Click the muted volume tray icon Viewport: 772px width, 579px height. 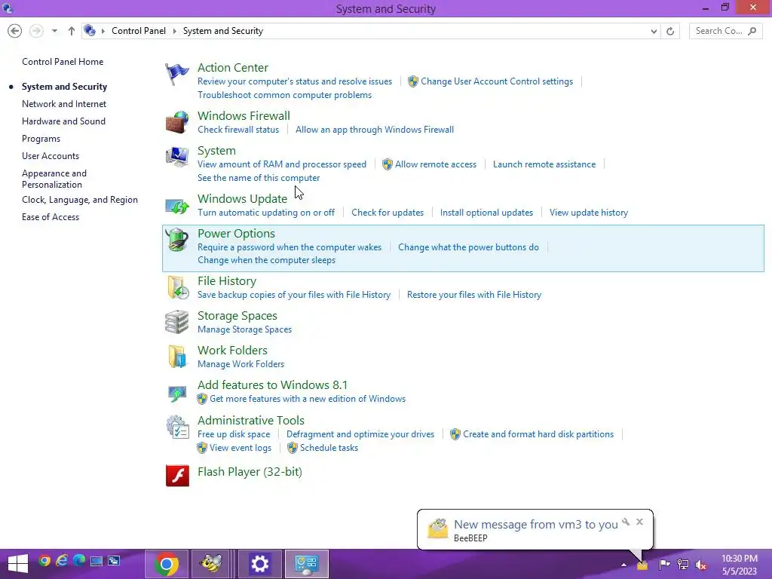pyautogui.click(x=700, y=564)
